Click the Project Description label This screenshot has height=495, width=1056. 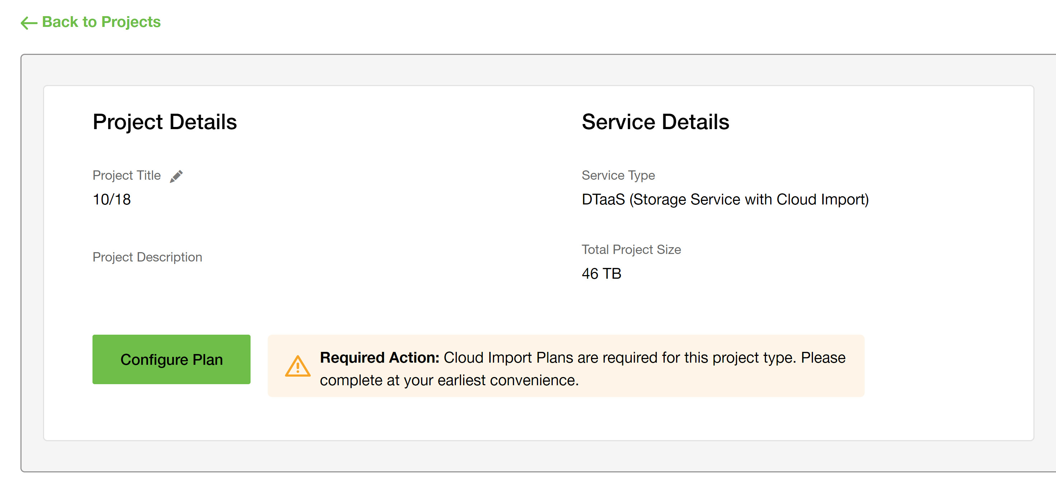coord(147,257)
